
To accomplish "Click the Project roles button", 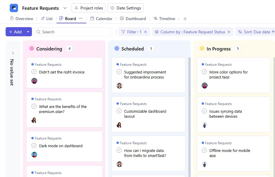I will click(x=88, y=8).
